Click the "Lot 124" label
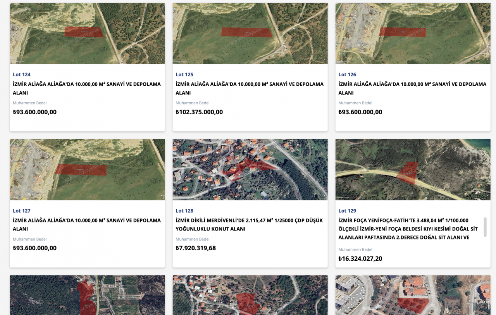496x315 pixels. (x=22, y=74)
